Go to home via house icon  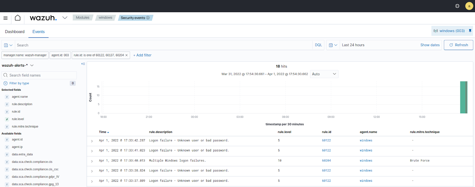coord(18,18)
